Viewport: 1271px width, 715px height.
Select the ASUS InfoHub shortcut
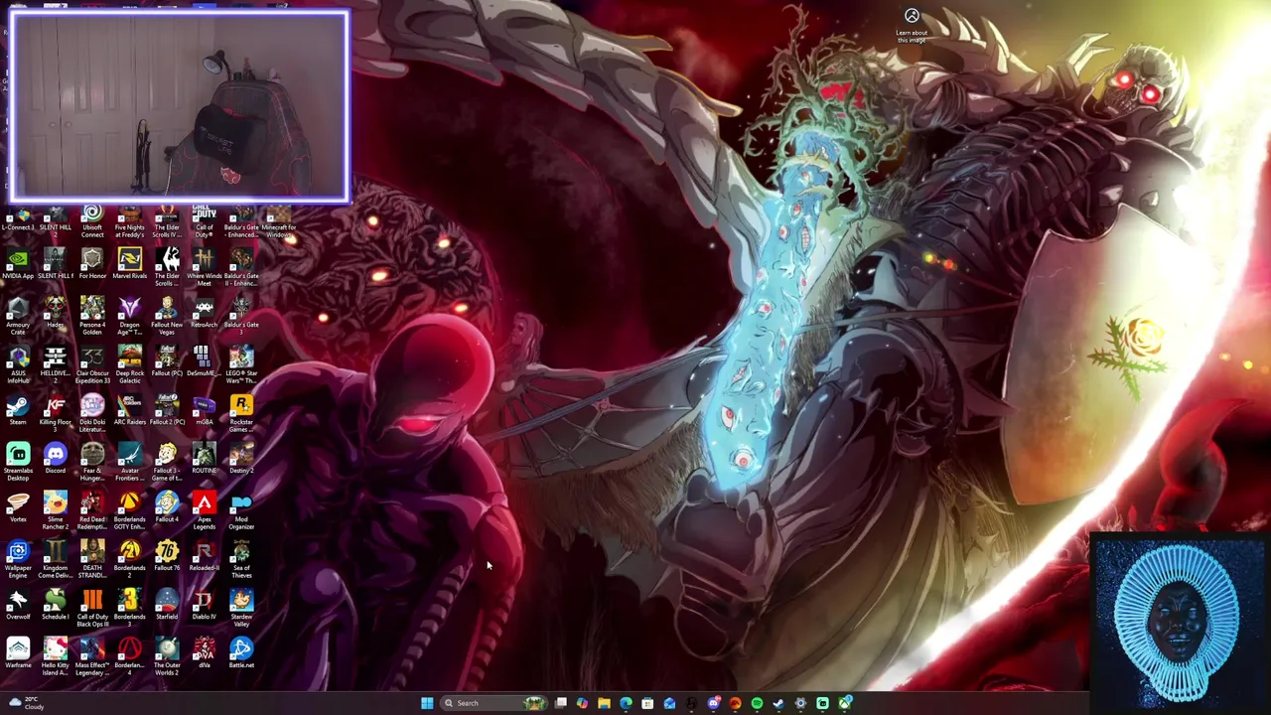tap(18, 364)
